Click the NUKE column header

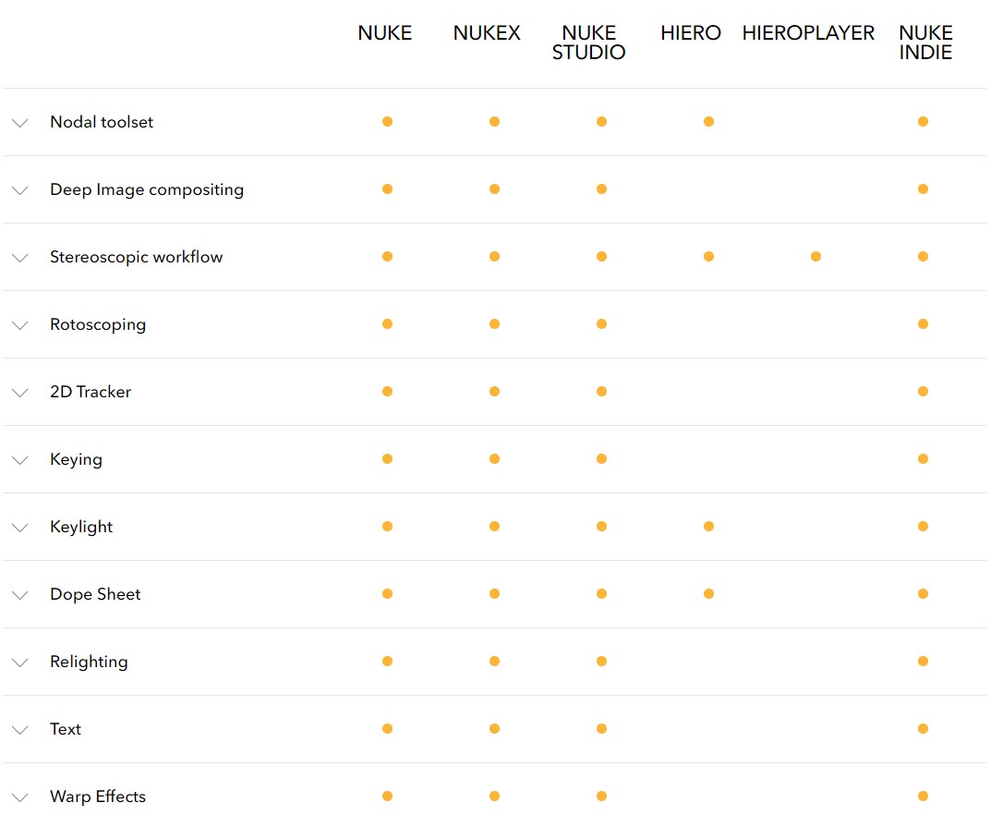pyautogui.click(x=385, y=33)
